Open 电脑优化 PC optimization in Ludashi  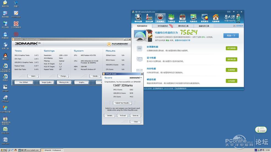click(193, 18)
